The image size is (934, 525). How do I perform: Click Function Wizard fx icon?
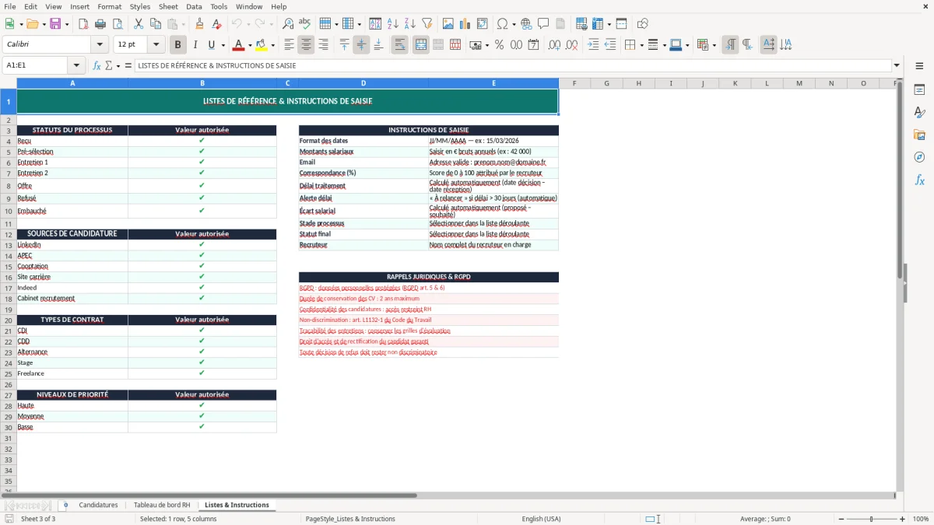click(x=97, y=65)
